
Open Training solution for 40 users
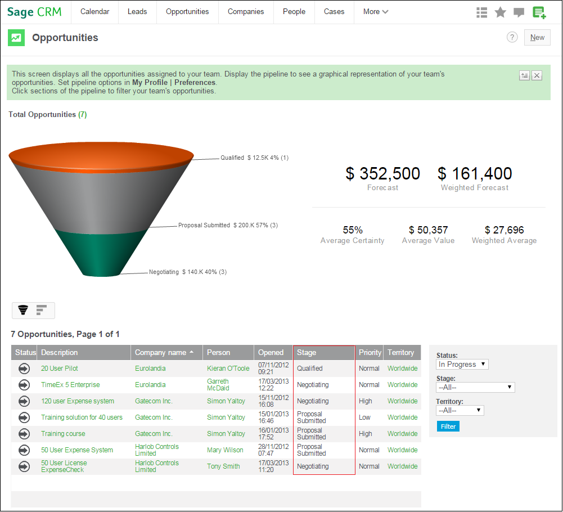point(82,417)
